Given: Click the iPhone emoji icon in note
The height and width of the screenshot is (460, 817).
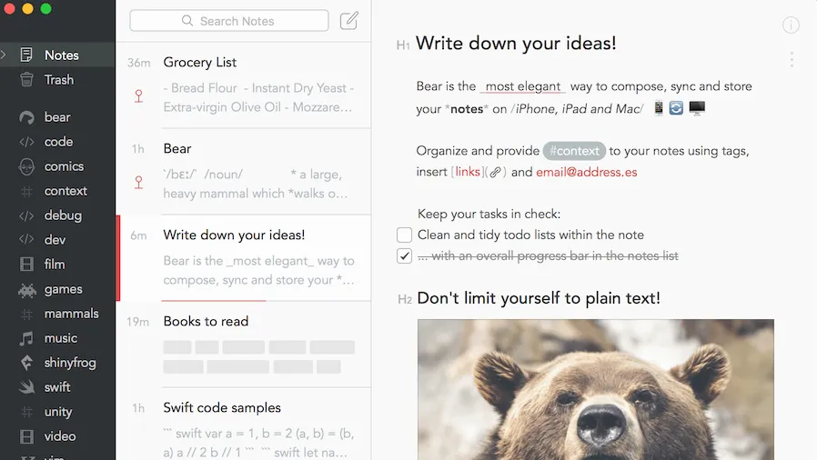Looking at the screenshot, I should [x=659, y=107].
